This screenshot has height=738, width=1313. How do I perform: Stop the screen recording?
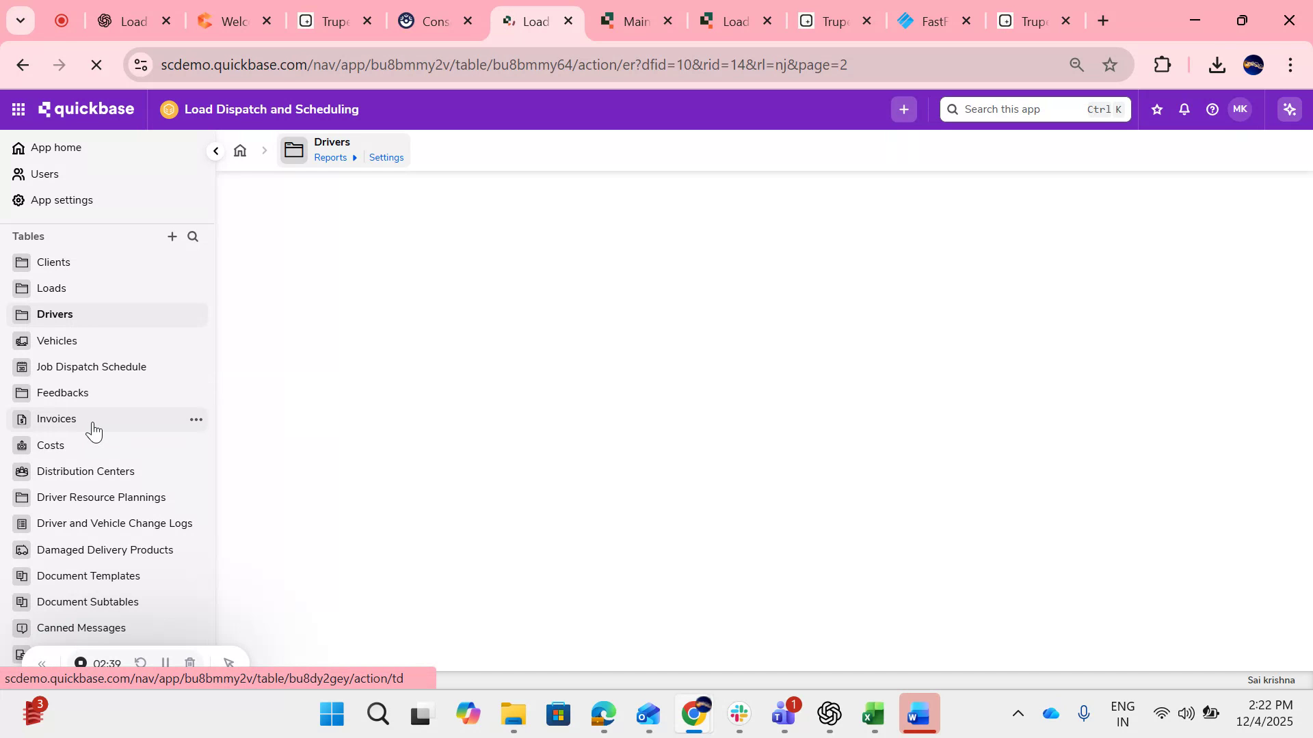tap(80, 663)
